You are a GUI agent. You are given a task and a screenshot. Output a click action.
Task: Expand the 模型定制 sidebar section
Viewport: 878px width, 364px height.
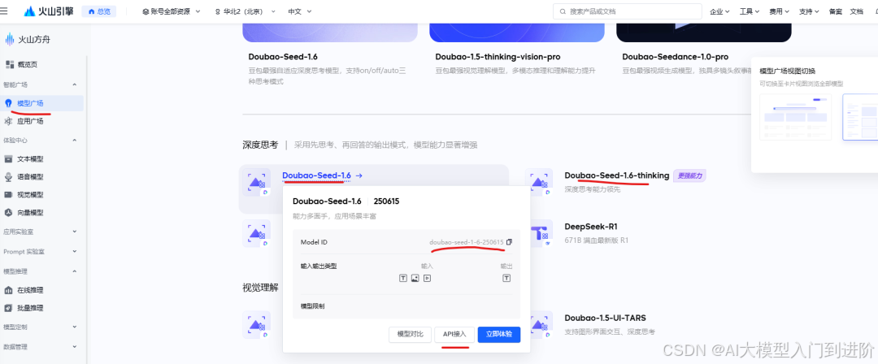pos(75,327)
